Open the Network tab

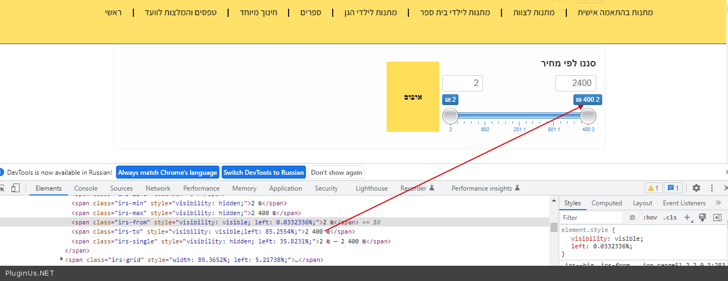[158, 188]
